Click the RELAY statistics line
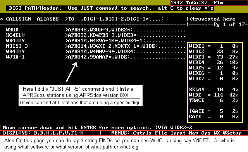 click(214, 90)
